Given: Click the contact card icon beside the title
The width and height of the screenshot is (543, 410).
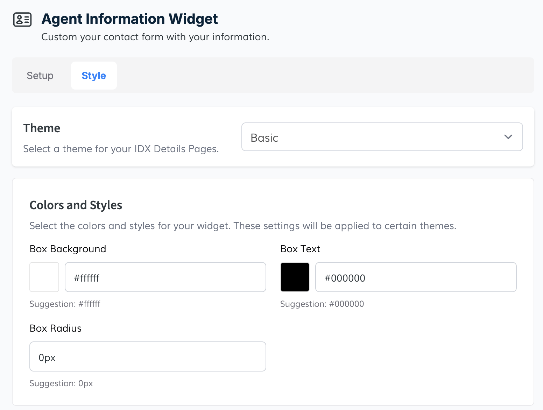Looking at the screenshot, I should coord(22,20).
